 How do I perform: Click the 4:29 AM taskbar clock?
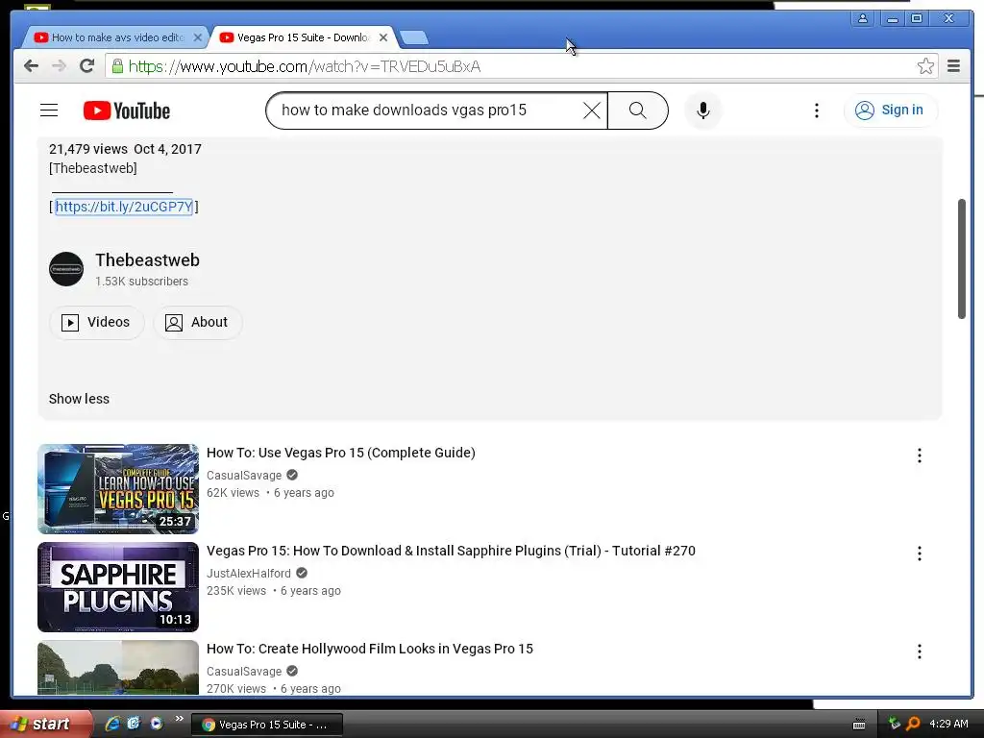tap(948, 724)
